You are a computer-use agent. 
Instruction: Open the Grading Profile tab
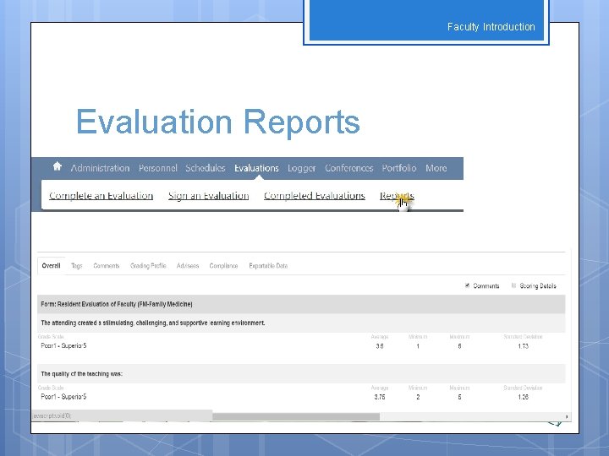148,266
